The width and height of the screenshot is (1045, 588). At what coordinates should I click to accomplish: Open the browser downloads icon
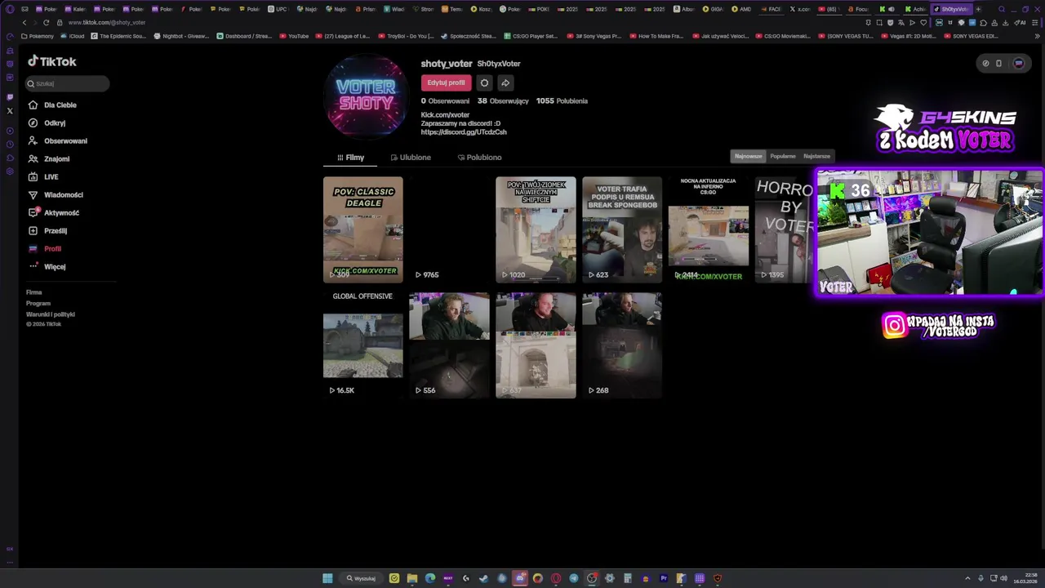coord(1005,22)
